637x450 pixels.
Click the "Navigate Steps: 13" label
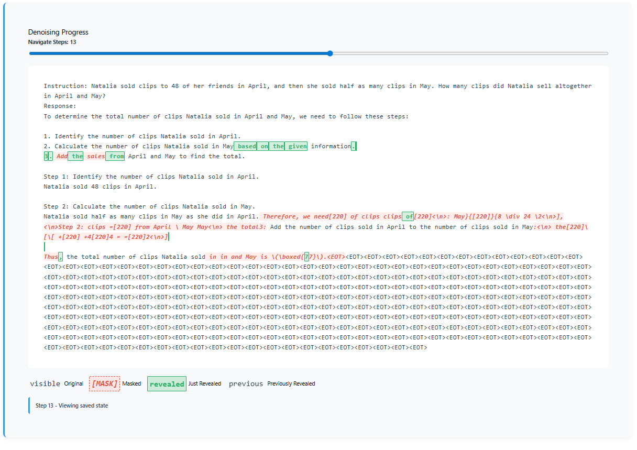[x=52, y=42]
